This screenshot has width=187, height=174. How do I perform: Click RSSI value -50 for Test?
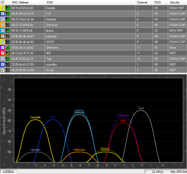pyautogui.click(x=156, y=59)
